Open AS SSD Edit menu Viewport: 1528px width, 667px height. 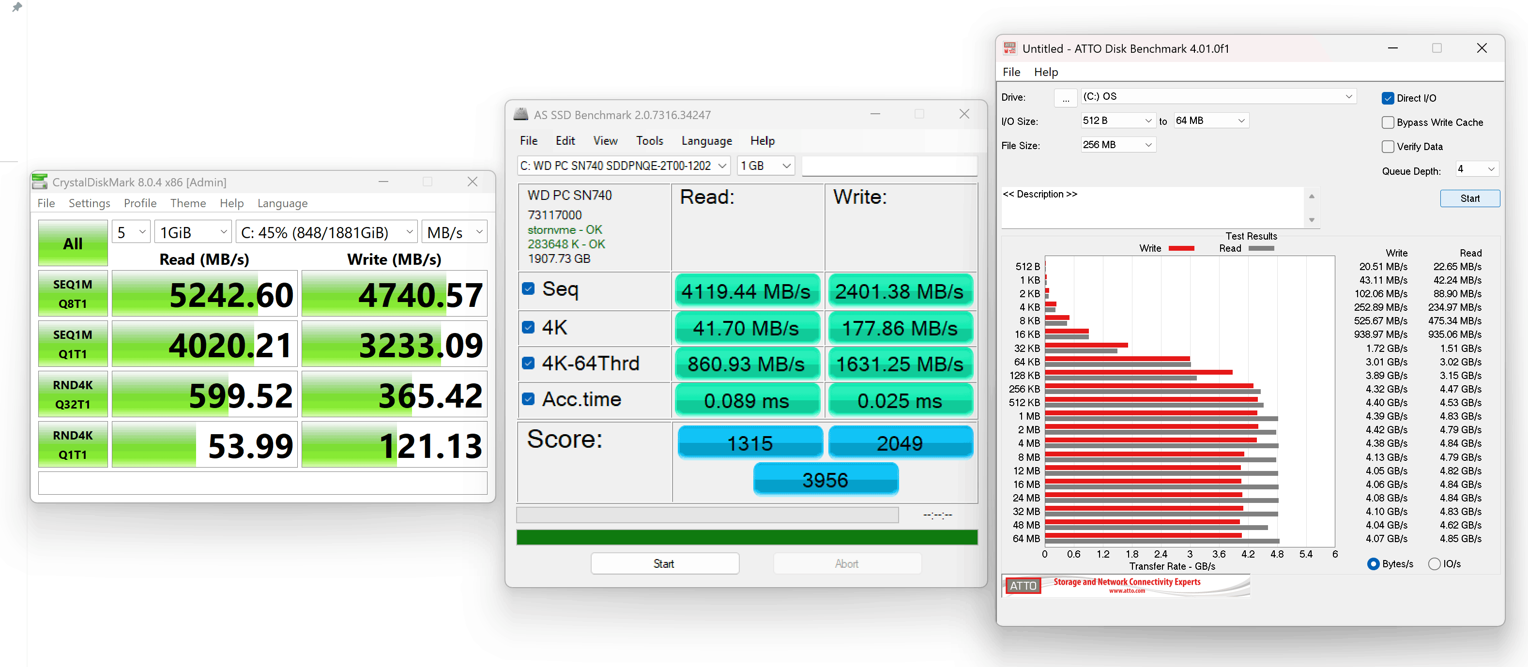[x=565, y=140]
